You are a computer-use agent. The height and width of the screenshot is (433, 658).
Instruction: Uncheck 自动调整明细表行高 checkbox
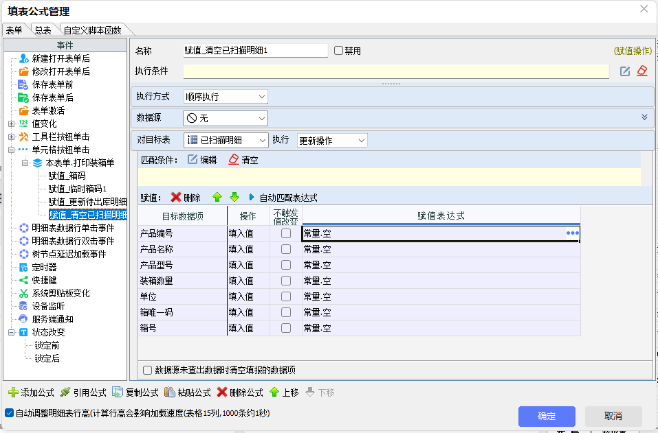pyautogui.click(x=9, y=413)
